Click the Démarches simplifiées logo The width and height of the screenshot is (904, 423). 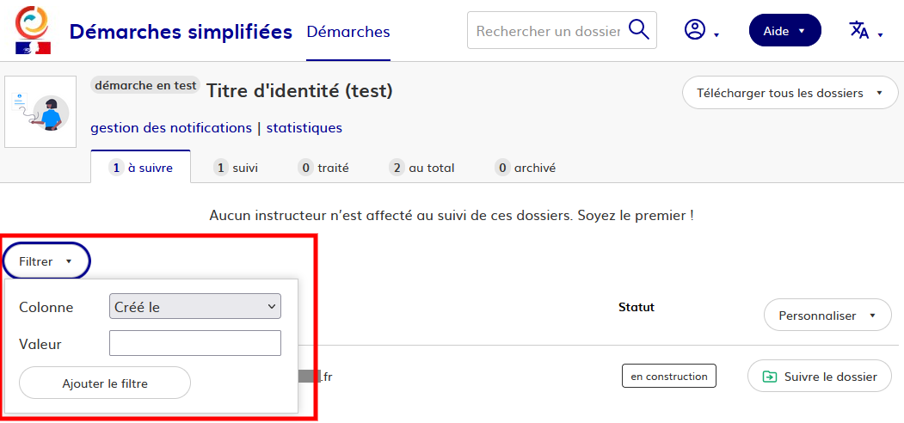33,30
